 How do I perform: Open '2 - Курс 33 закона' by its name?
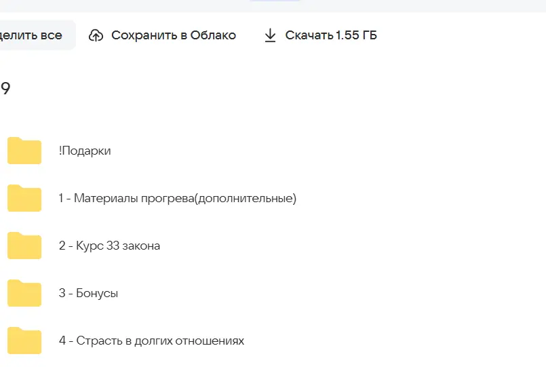pos(109,246)
